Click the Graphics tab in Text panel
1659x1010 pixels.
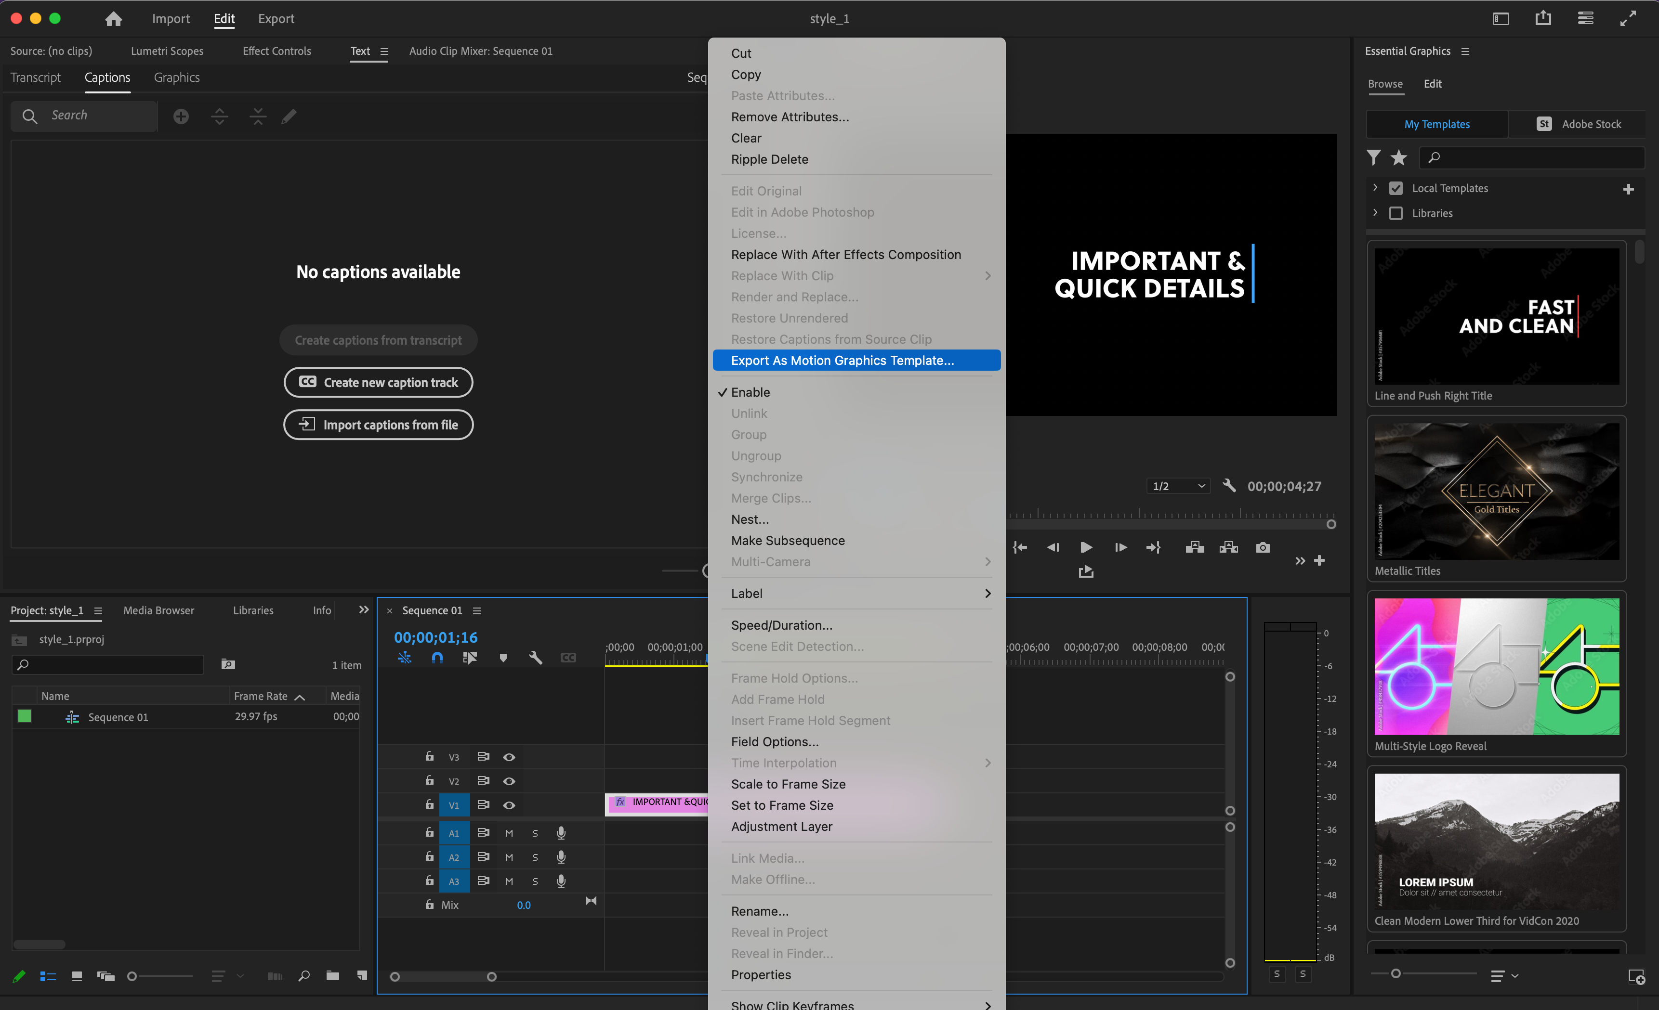click(174, 77)
